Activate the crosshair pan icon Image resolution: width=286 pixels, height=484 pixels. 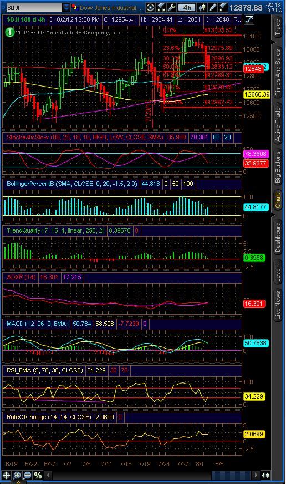7,475
